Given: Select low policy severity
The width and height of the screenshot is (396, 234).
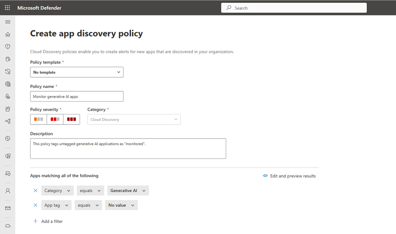Looking at the screenshot, I should (x=39, y=119).
